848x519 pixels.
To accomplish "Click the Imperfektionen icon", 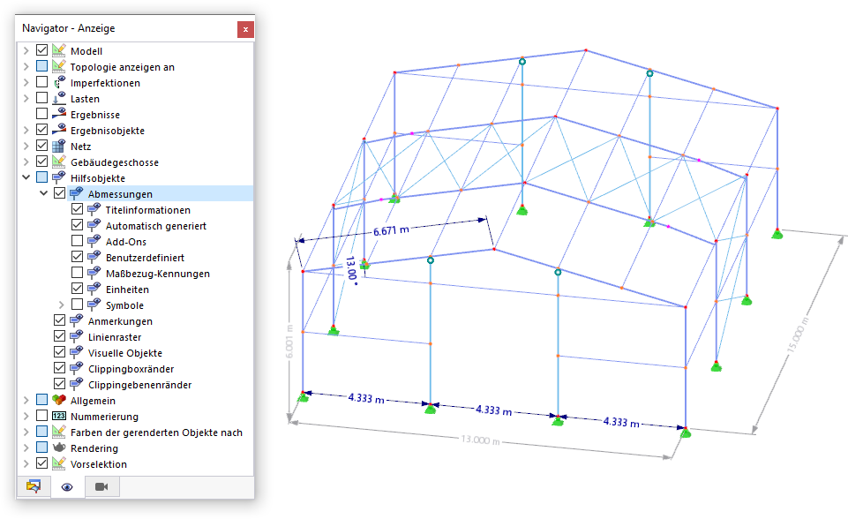I will point(59,82).
